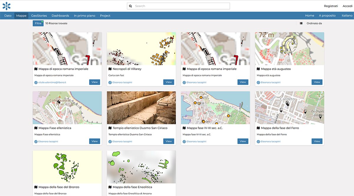Open the Dashboards menu item

click(x=60, y=16)
